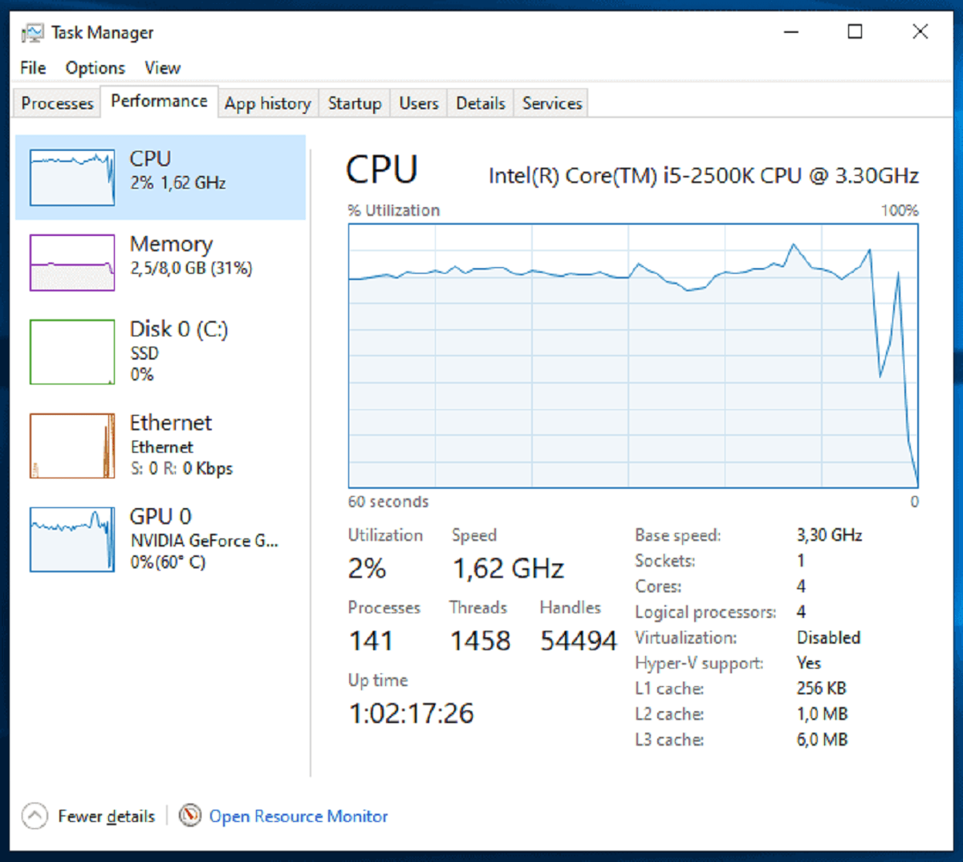Click the Task Manager icon in title bar

[32, 32]
